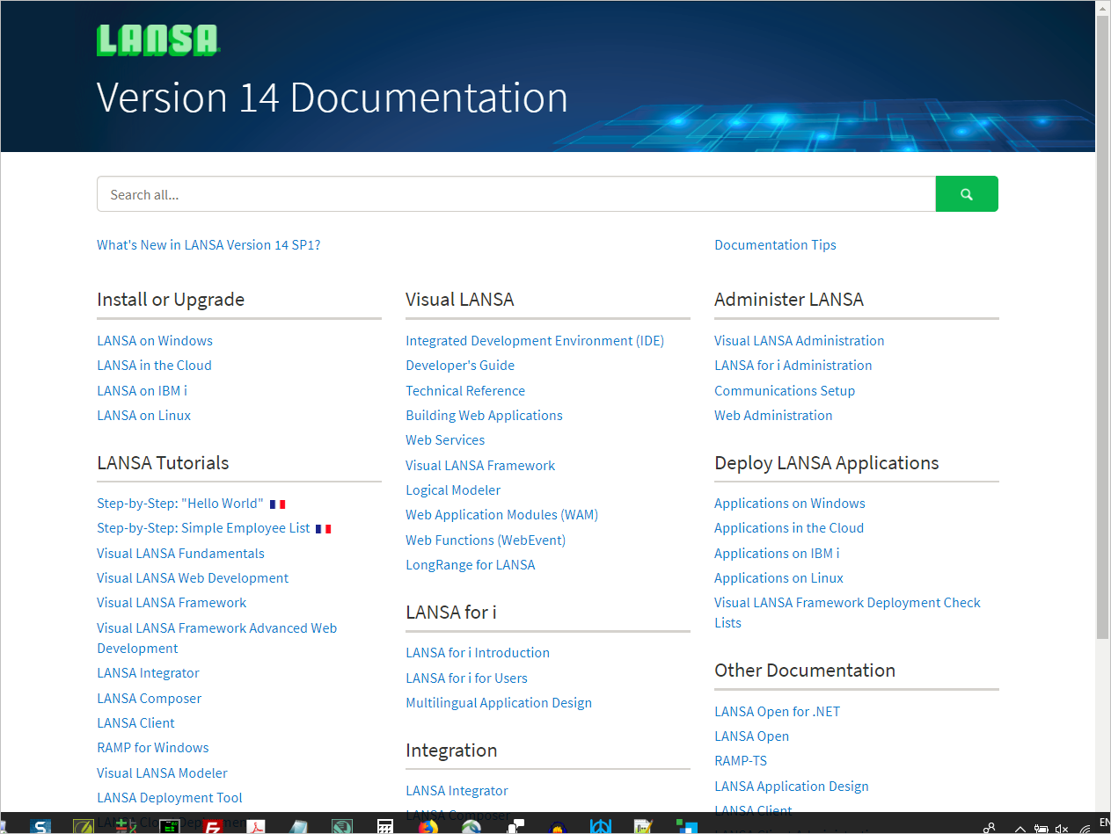
Task: Open the Web Services link
Action: pyautogui.click(x=445, y=440)
